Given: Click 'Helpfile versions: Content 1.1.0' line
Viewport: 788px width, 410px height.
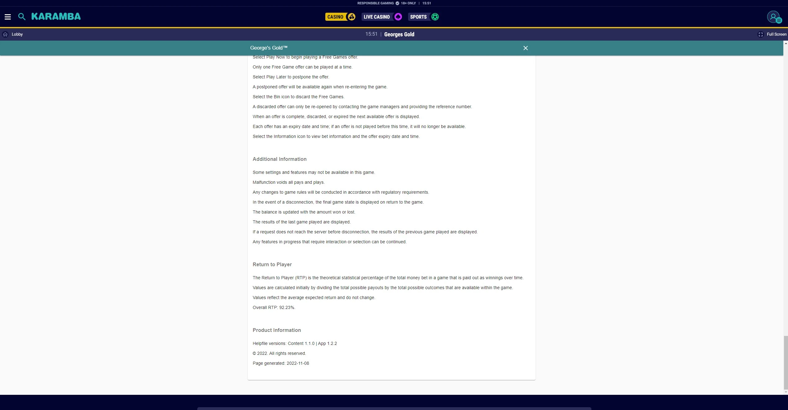Looking at the screenshot, I should [x=295, y=343].
